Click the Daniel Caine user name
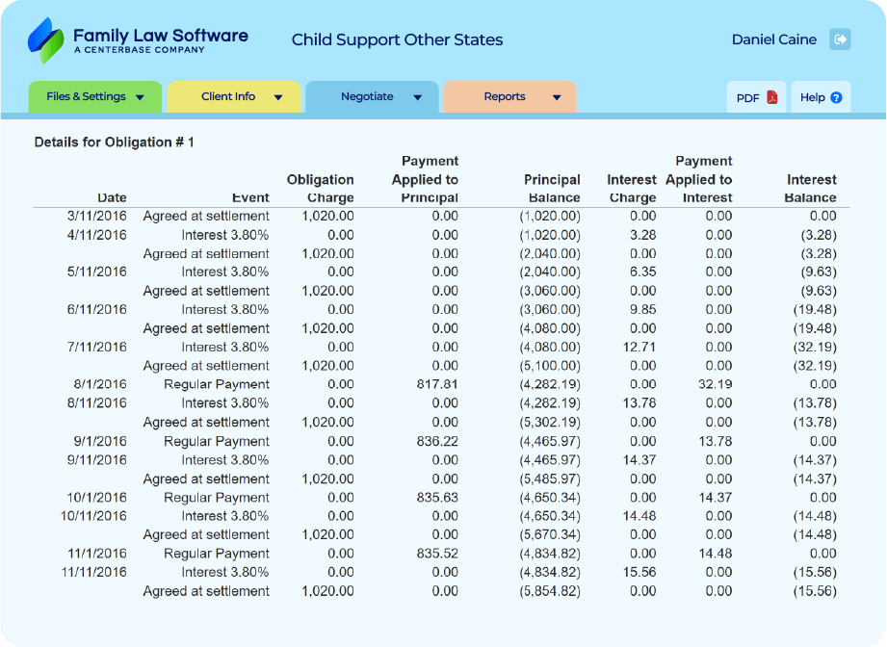887x647 pixels. pos(773,39)
